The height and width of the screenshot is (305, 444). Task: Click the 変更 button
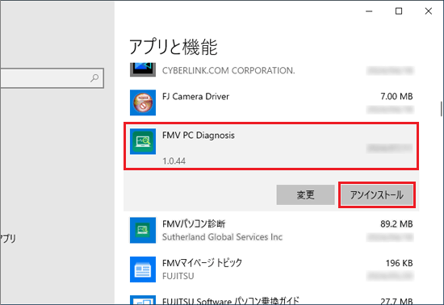click(x=305, y=195)
